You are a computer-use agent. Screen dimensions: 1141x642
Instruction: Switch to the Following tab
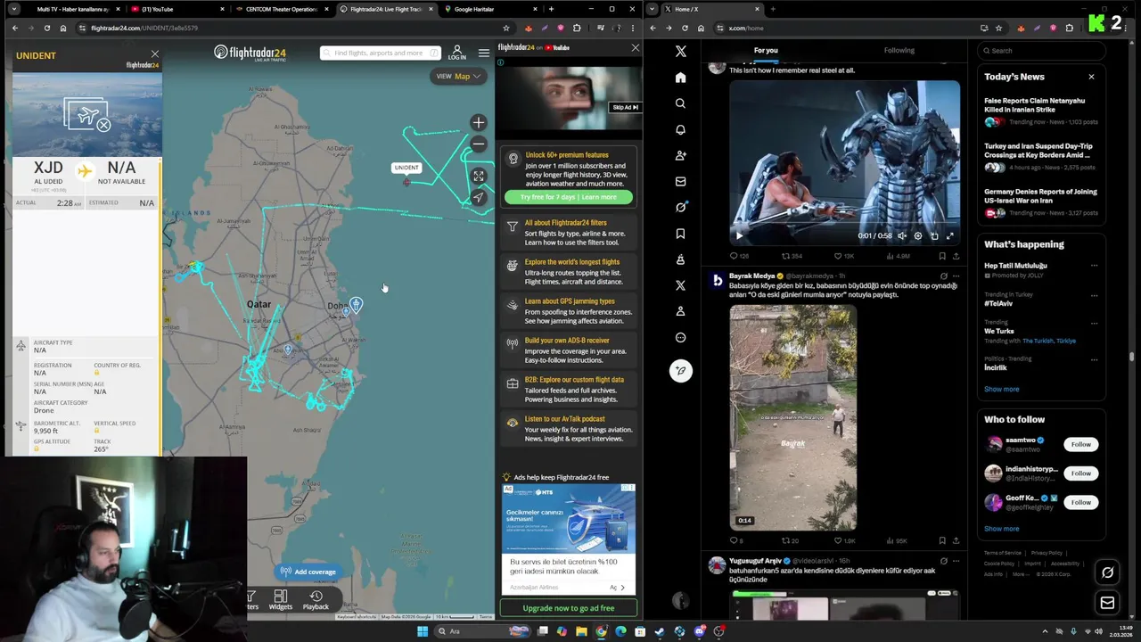click(x=899, y=51)
